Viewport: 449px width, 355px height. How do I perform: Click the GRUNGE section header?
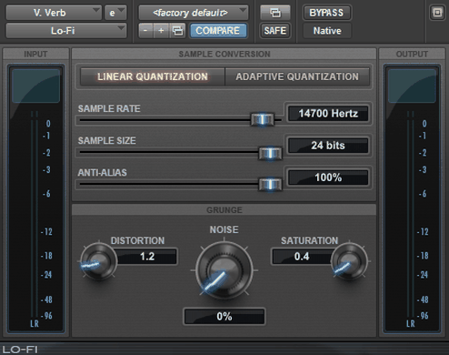pyautogui.click(x=224, y=210)
